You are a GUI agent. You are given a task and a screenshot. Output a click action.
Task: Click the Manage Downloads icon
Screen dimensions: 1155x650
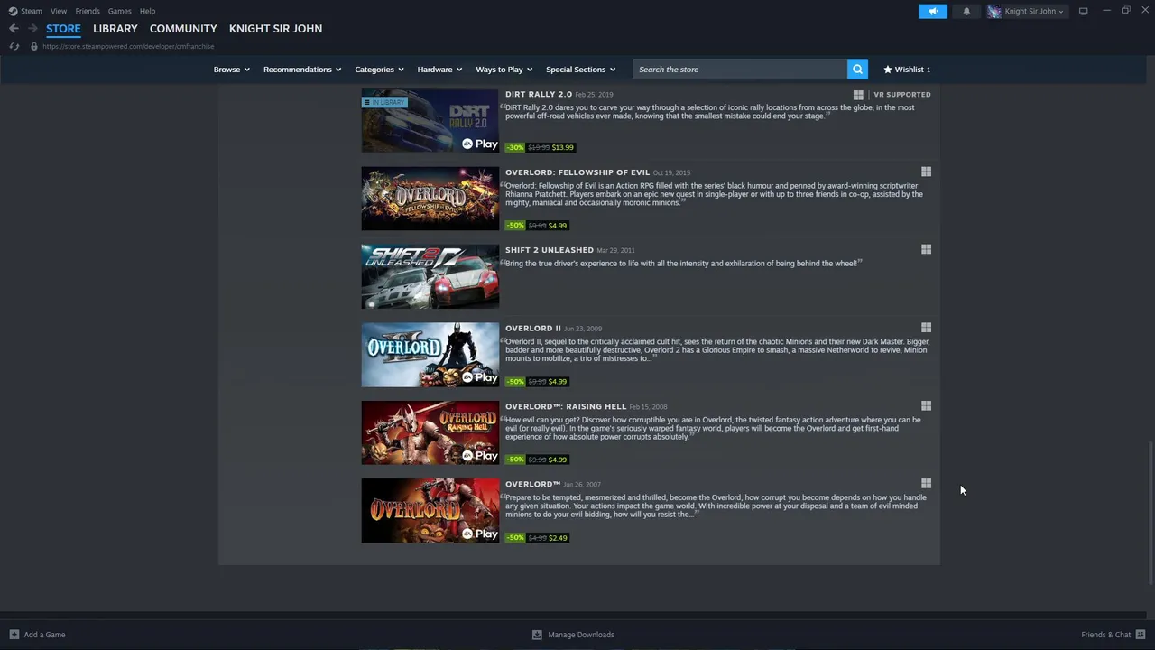click(537, 635)
